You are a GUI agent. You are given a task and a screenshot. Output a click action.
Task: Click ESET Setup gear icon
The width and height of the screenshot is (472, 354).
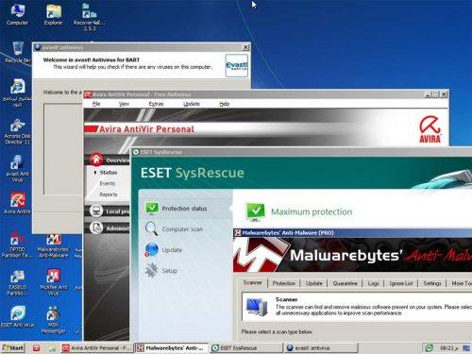(151, 270)
